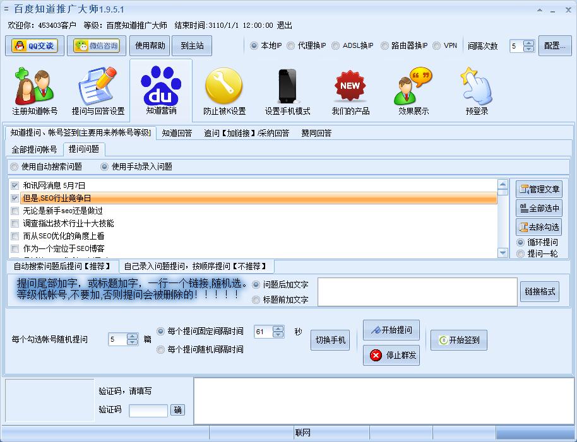Open the 提问与回答设置 icon
The height and width of the screenshot is (442, 577).
pos(98,91)
